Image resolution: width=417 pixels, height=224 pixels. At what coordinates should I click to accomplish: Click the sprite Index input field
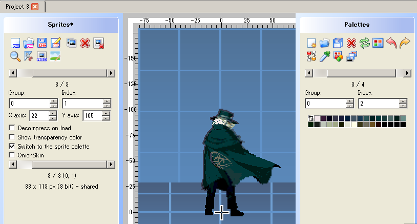click(x=82, y=104)
